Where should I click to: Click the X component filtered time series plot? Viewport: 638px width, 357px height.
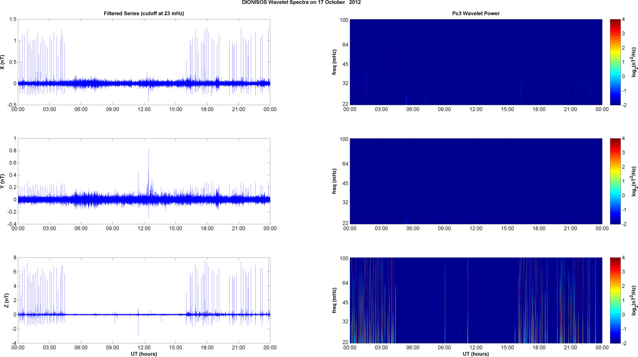click(144, 62)
